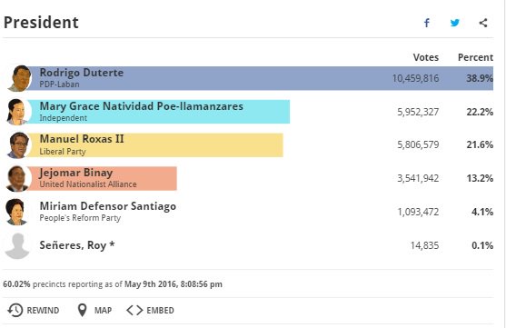Image resolution: width=506 pixels, height=328 pixels.
Task: Click the Liberal Party label
Action: (63, 152)
